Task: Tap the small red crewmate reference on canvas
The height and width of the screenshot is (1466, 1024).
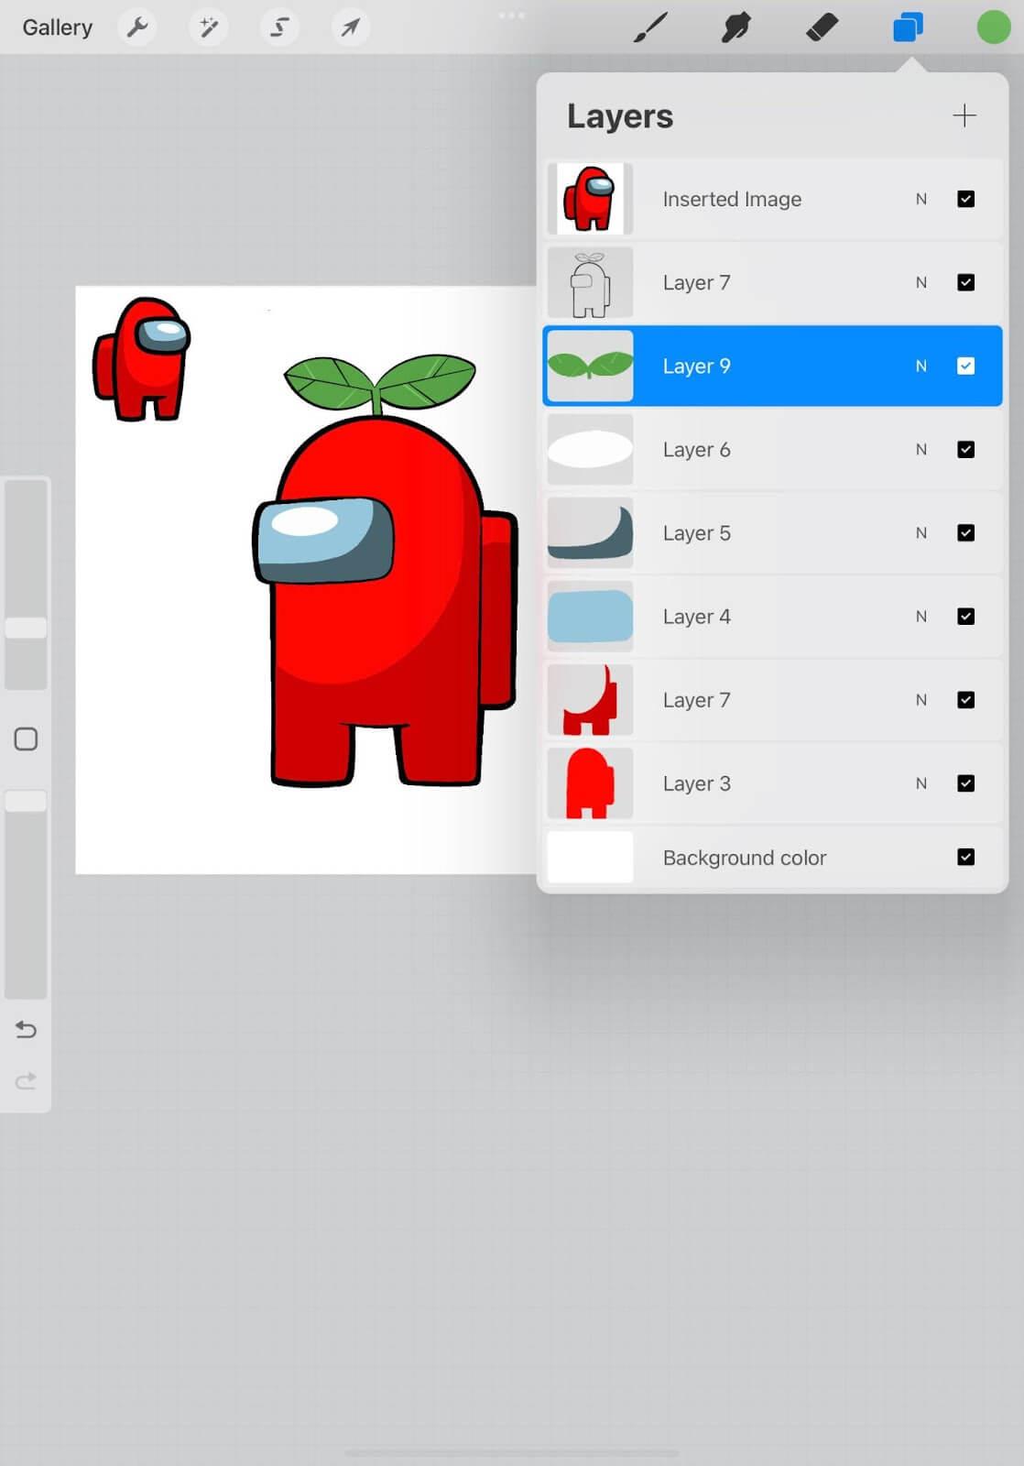Action: point(141,358)
